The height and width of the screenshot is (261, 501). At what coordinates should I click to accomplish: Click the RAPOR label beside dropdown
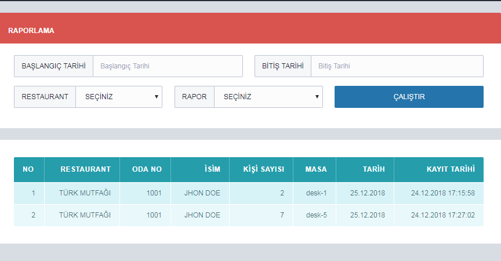click(194, 97)
